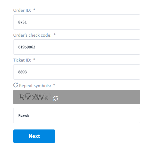
Task: Click the asterisk after Repeat symbols
Action: tap(54, 85)
